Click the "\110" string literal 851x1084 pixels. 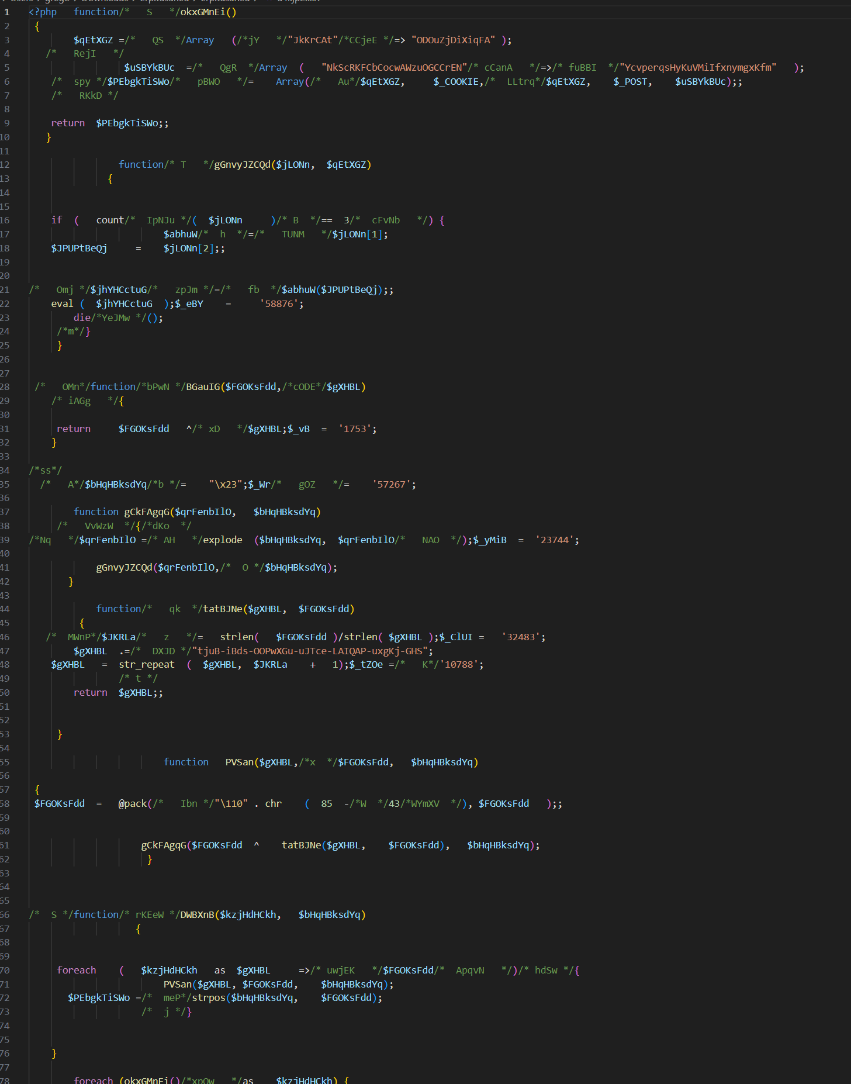pos(231,803)
